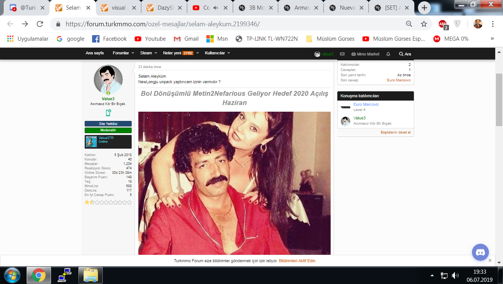Click Bildirimleri Aktif Edin link
This screenshot has height=284, width=503.
(x=297, y=261)
